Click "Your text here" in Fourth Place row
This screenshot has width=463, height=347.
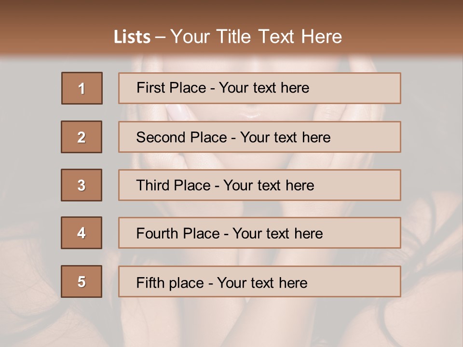click(277, 234)
